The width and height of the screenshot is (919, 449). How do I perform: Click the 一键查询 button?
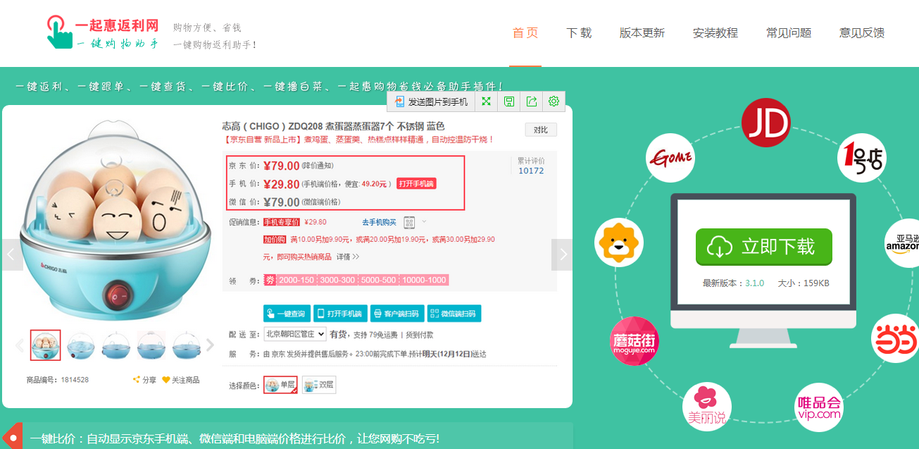287,314
